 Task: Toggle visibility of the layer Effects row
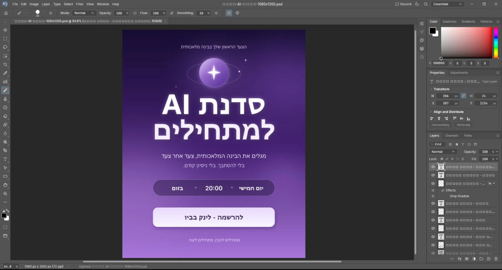click(433, 190)
